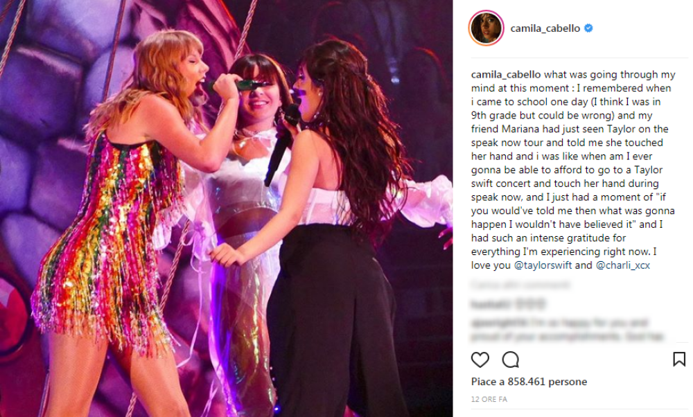
Task: Click the comment speech bubble icon
Action: pyautogui.click(x=511, y=360)
